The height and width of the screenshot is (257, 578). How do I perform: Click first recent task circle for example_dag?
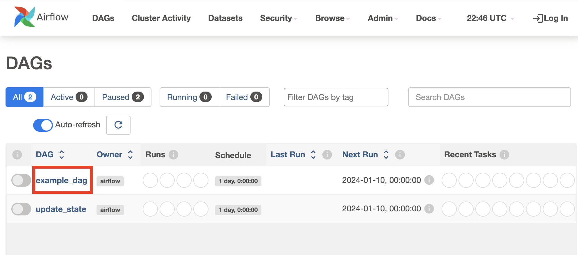pyautogui.click(x=449, y=180)
